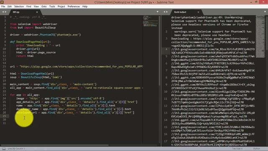The height and width of the screenshot is (151, 268).
Task: Maximize the Sublime Text window
Action: 256,2
